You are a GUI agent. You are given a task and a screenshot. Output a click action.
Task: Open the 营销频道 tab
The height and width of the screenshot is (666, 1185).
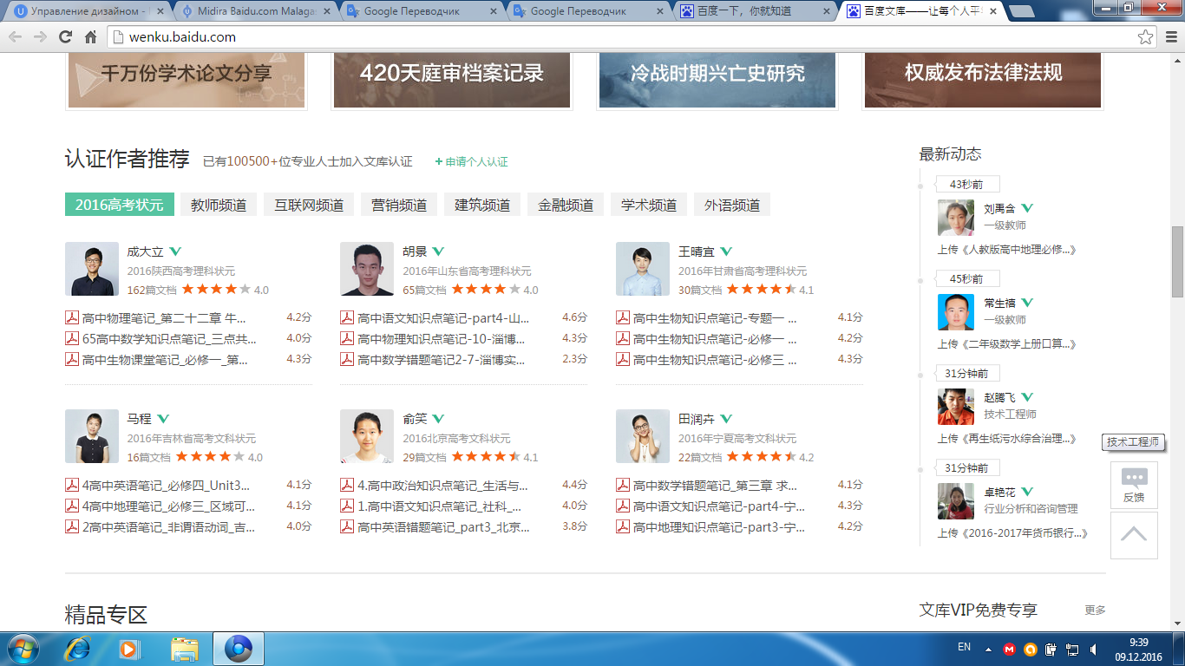(x=399, y=205)
